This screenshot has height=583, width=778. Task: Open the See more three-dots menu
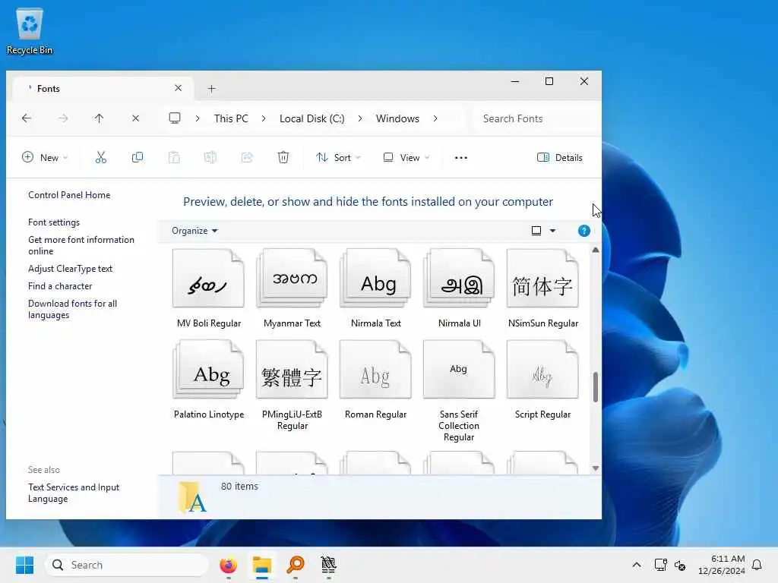click(x=461, y=158)
